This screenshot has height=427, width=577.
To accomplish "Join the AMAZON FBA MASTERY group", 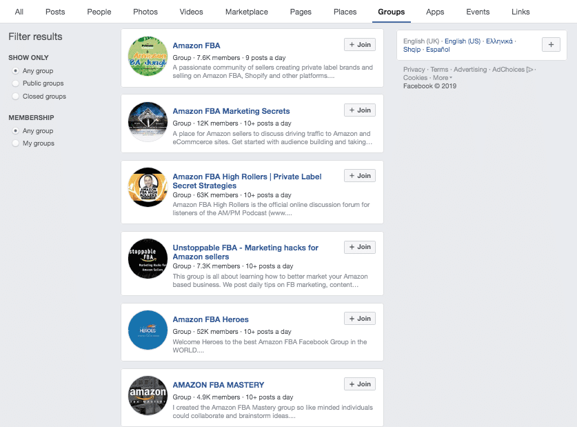I will (x=360, y=384).
